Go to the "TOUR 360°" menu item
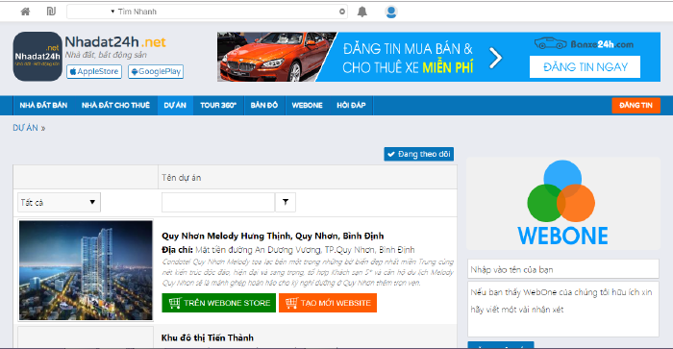This screenshot has width=673, height=349. (218, 105)
